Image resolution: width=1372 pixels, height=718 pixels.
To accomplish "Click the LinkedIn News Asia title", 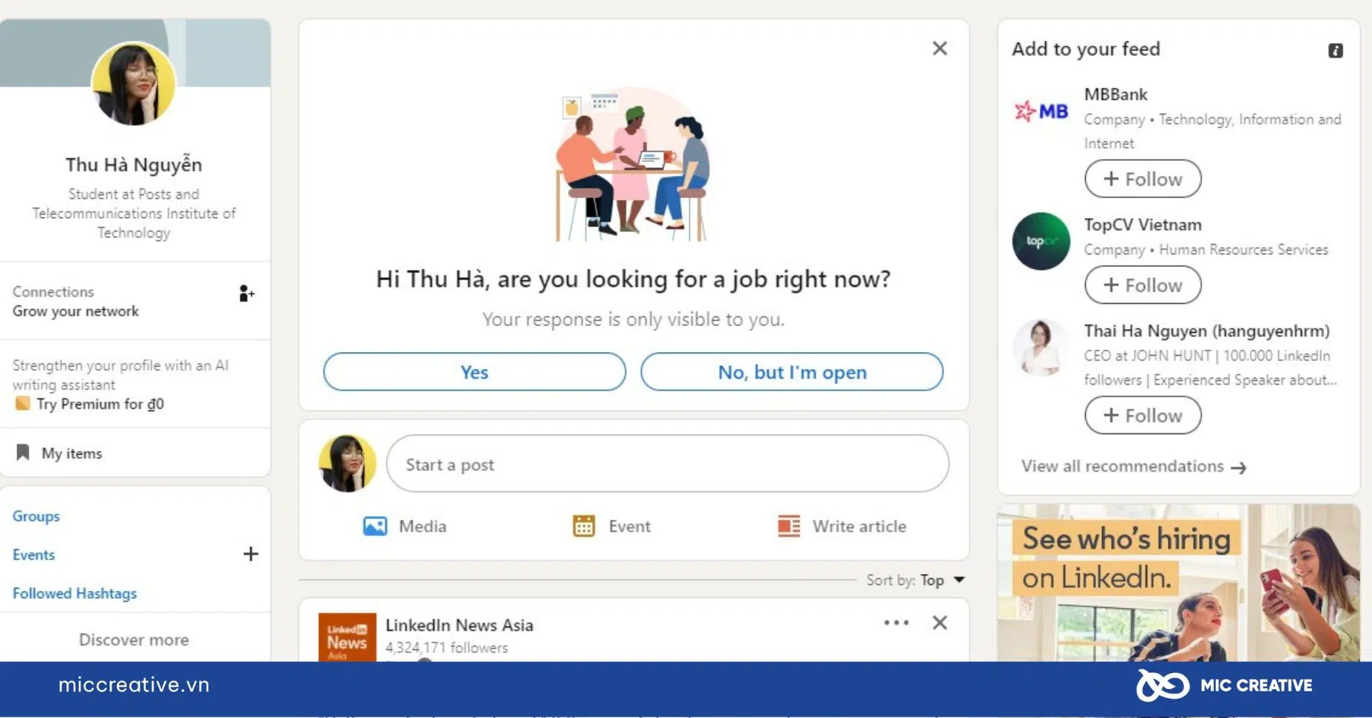I will pos(459,625).
